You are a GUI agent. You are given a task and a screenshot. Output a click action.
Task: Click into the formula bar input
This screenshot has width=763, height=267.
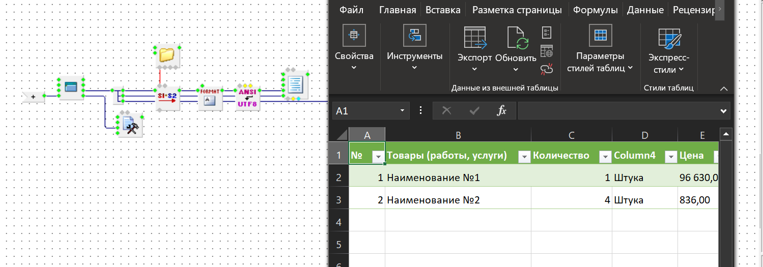617,110
